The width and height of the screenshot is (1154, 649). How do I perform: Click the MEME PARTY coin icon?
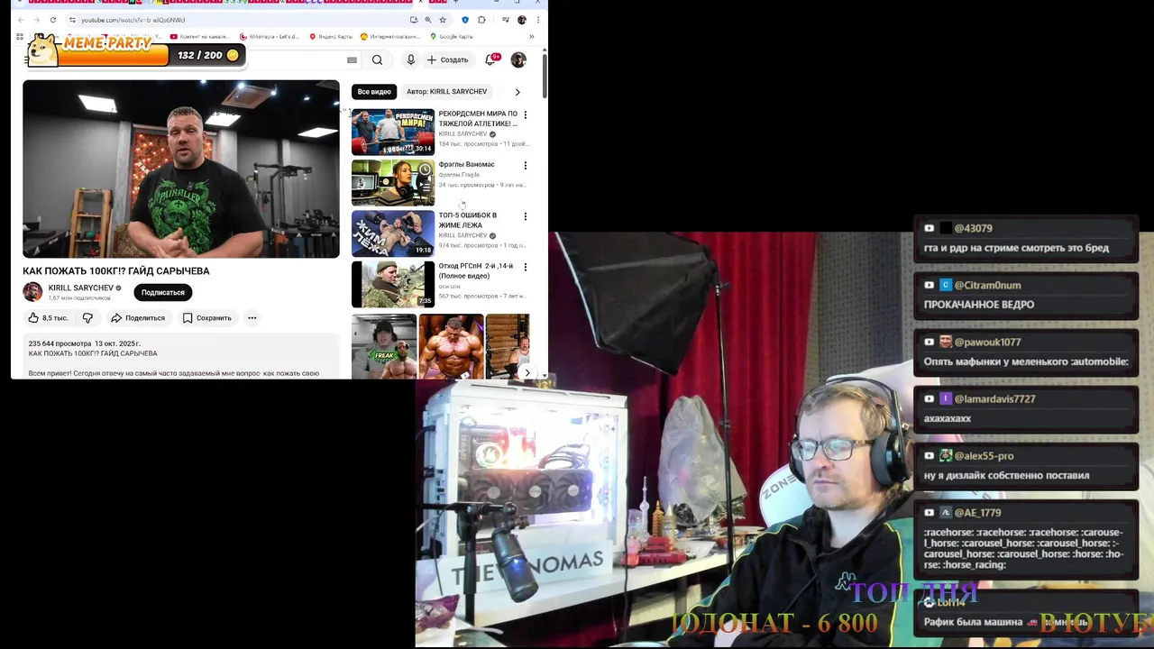[233, 55]
